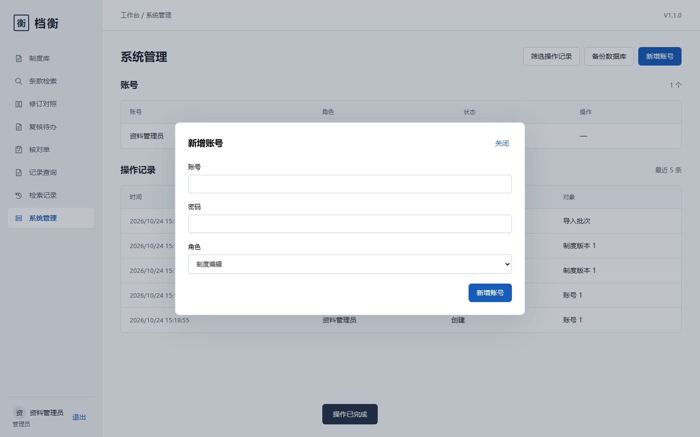Image resolution: width=700 pixels, height=437 pixels.
Task: Click the 条款检索 magnifier icon
Action: click(18, 81)
